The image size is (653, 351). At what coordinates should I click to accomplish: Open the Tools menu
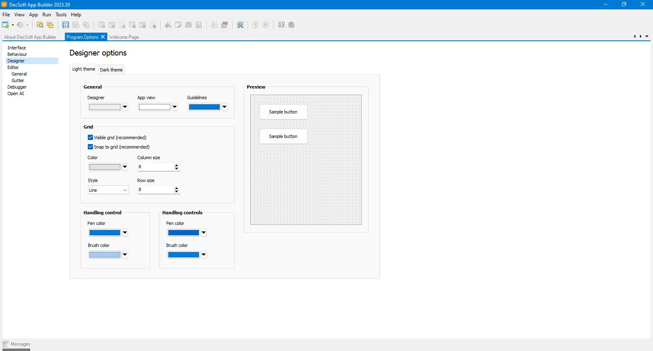pos(61,15)
